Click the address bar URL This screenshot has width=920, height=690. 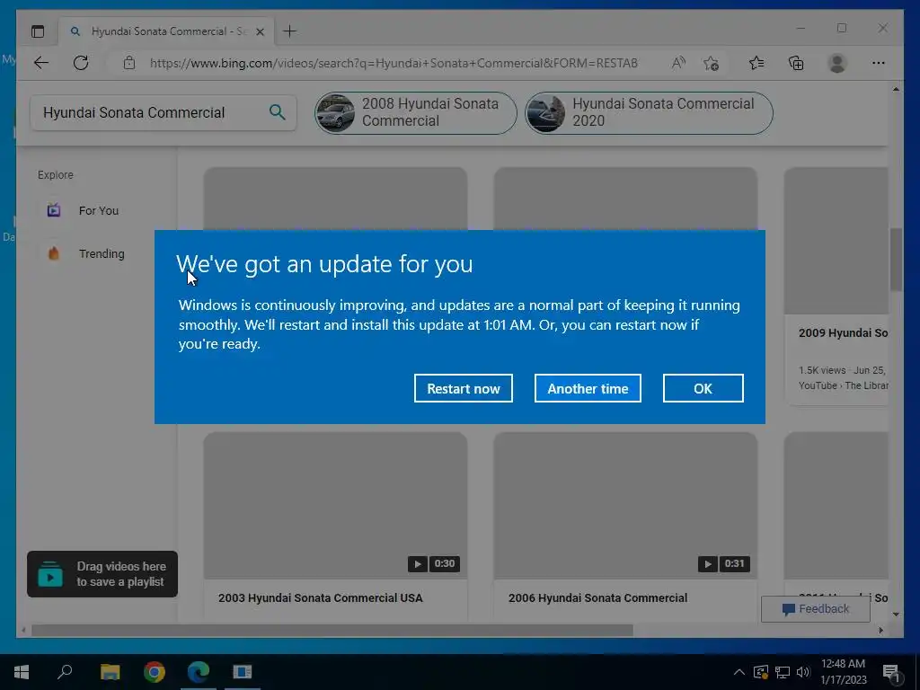point(394,63)
